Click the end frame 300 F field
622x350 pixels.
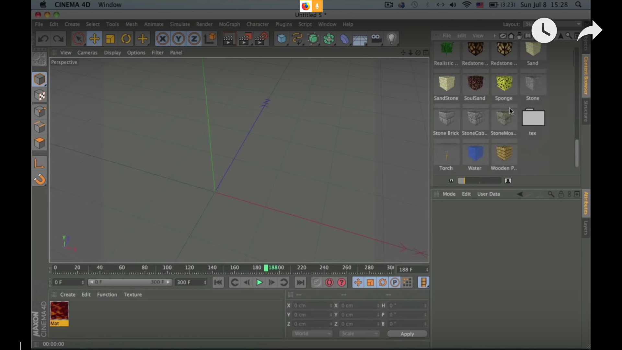191,282
